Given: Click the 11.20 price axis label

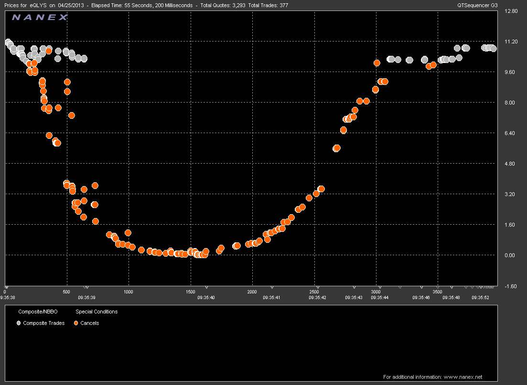Looking at the screenshot, I should click(x=511, y=42).
